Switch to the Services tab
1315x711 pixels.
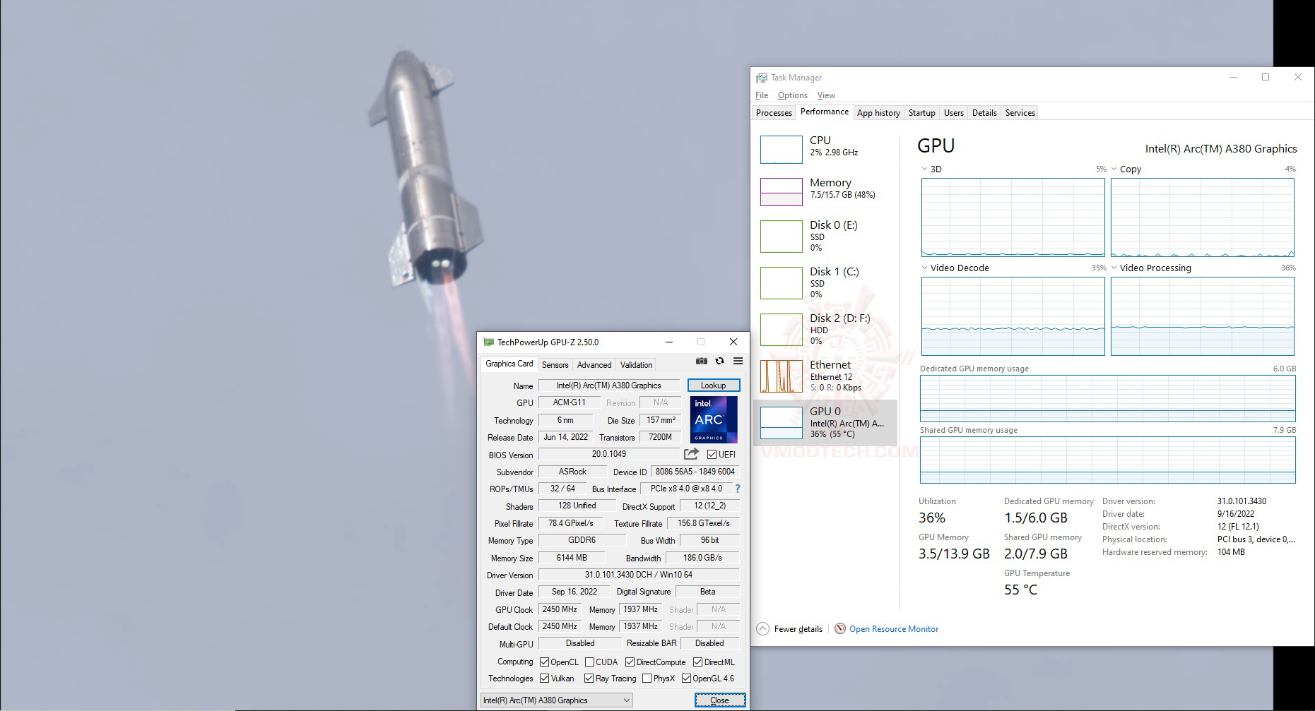pyautogui.click(x=1020, y=113)
